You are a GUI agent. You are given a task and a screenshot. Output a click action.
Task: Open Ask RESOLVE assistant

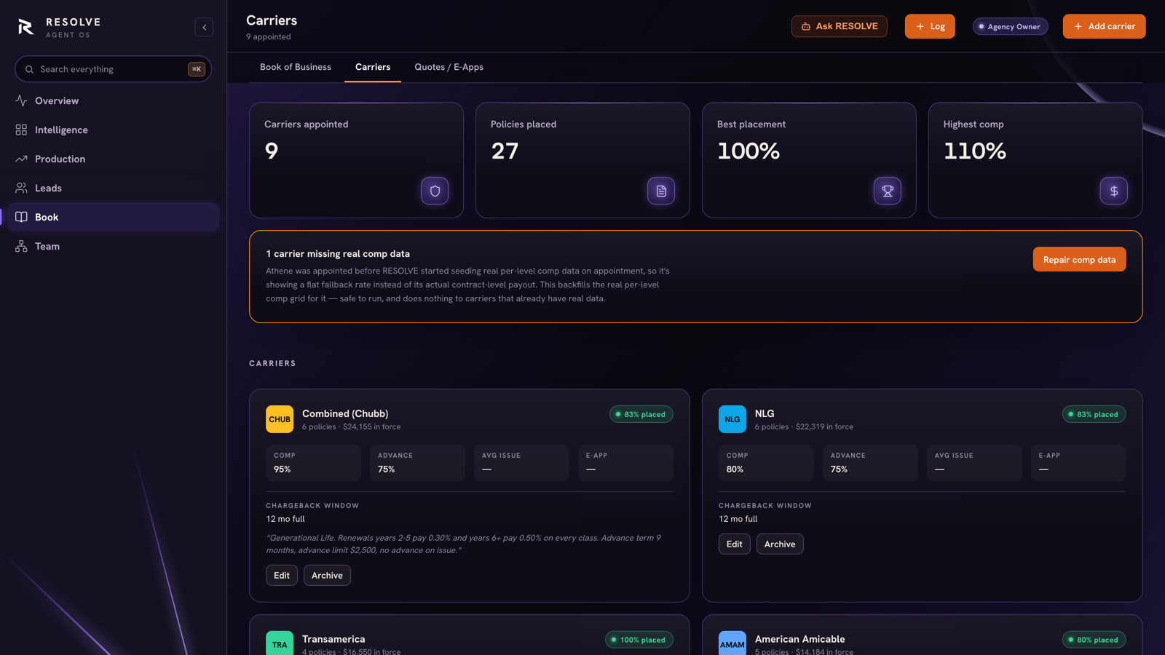click(x=840, y=26)
